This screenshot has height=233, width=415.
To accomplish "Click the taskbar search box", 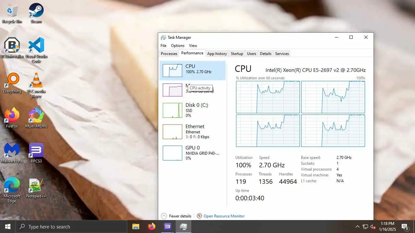I will pos(71,227).
